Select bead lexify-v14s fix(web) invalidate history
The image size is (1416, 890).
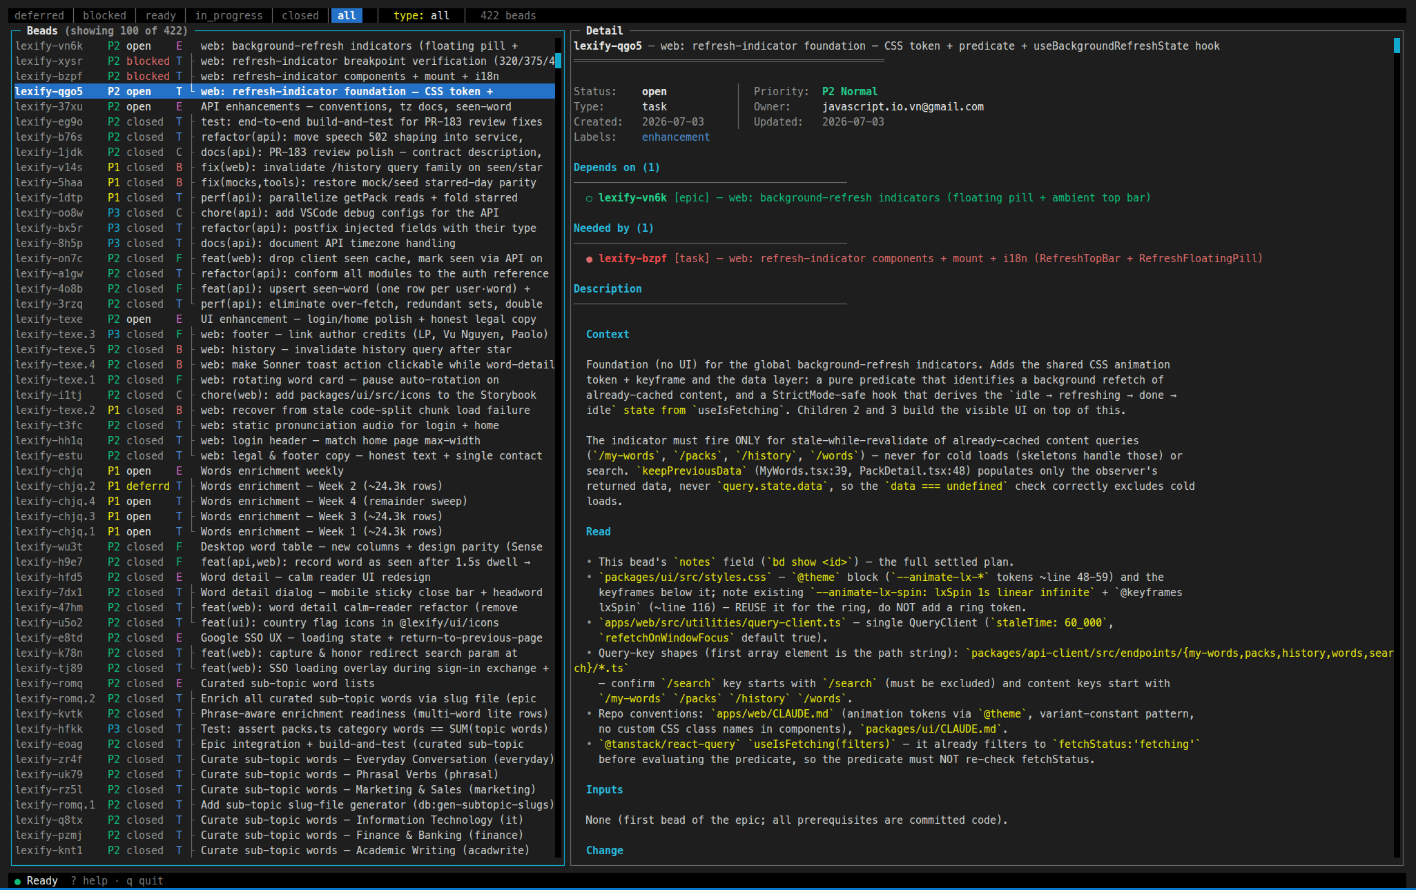click(284, 167)
